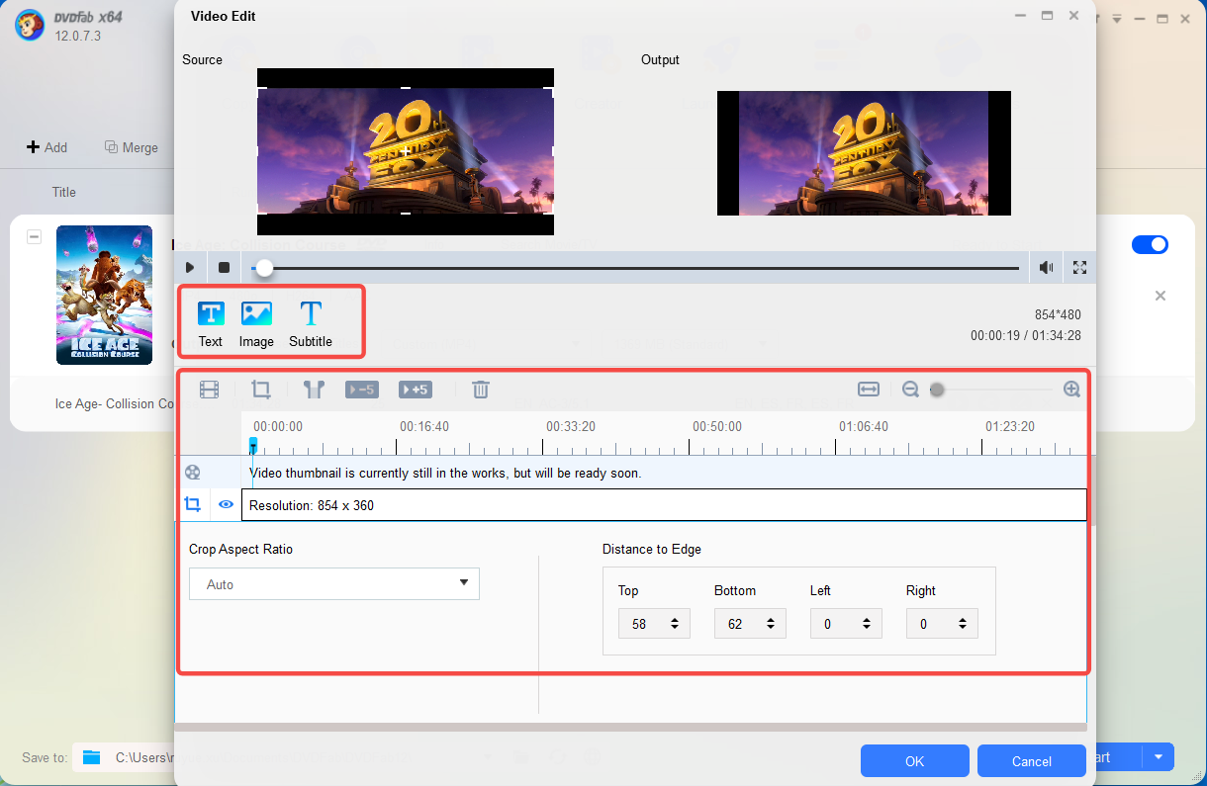Toggle the blue enable switch for Ice Age

[x=1150, y=244]
